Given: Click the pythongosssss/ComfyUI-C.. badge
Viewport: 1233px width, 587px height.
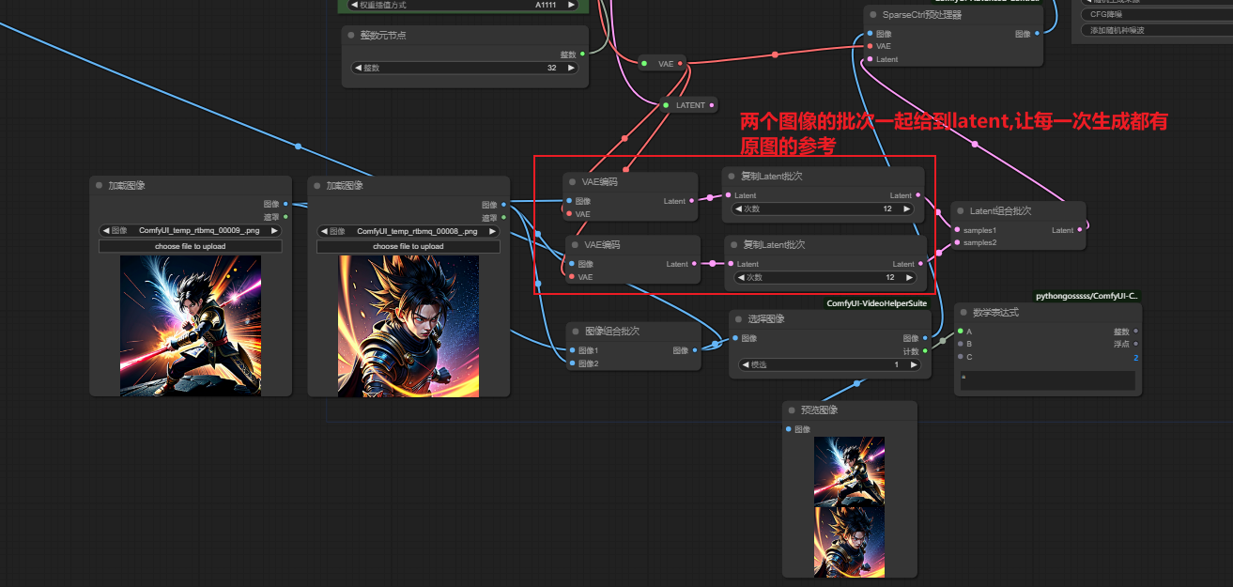Looking at the screenshot, I should click(1086, 296).
